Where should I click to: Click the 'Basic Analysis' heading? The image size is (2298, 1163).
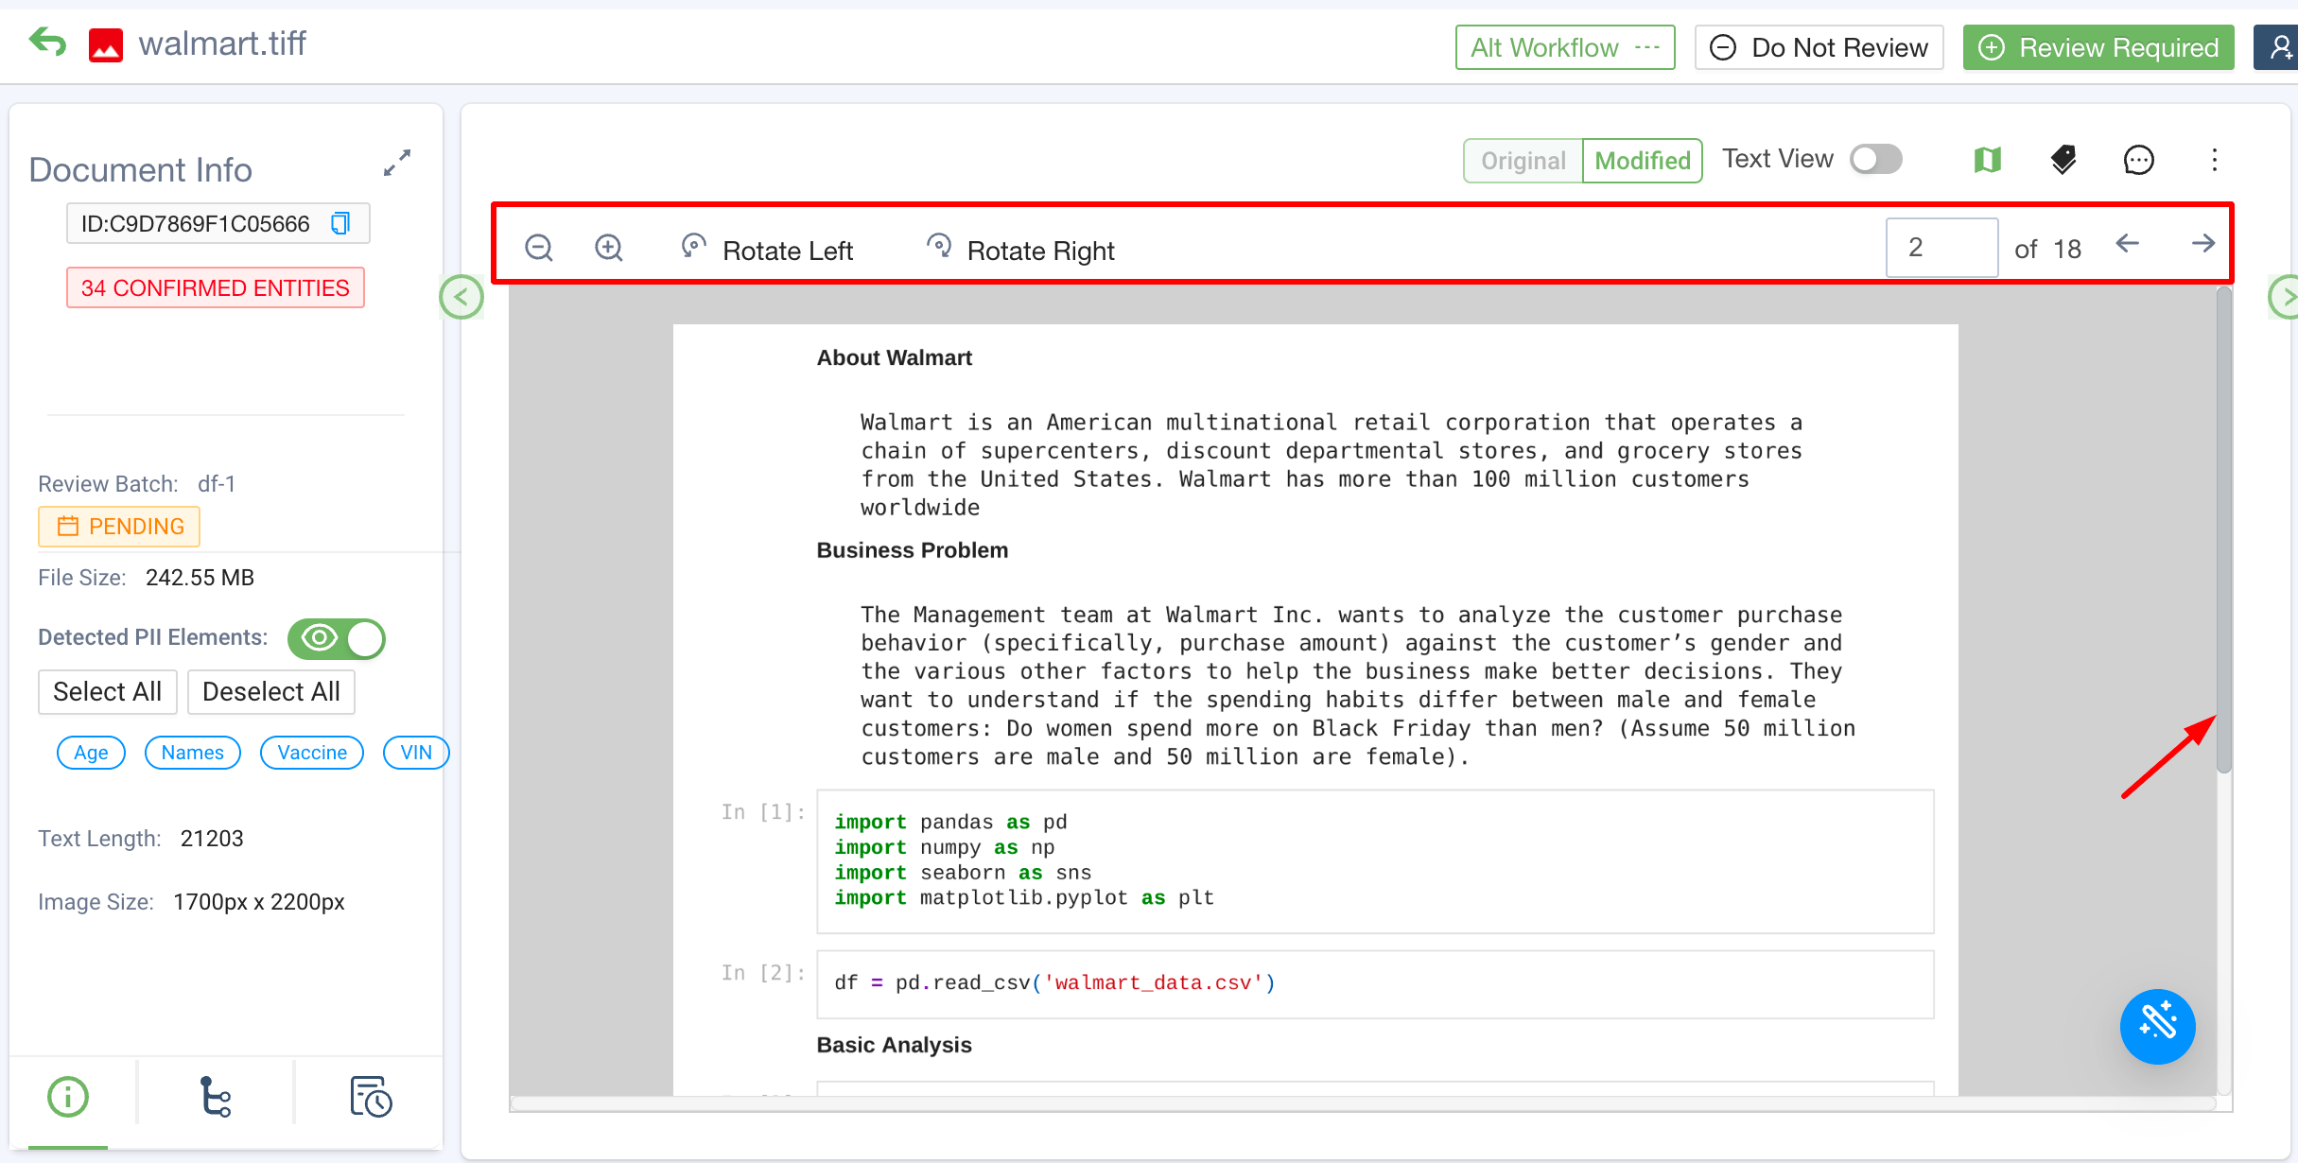pyautogui.click(x=895, y=1045)
